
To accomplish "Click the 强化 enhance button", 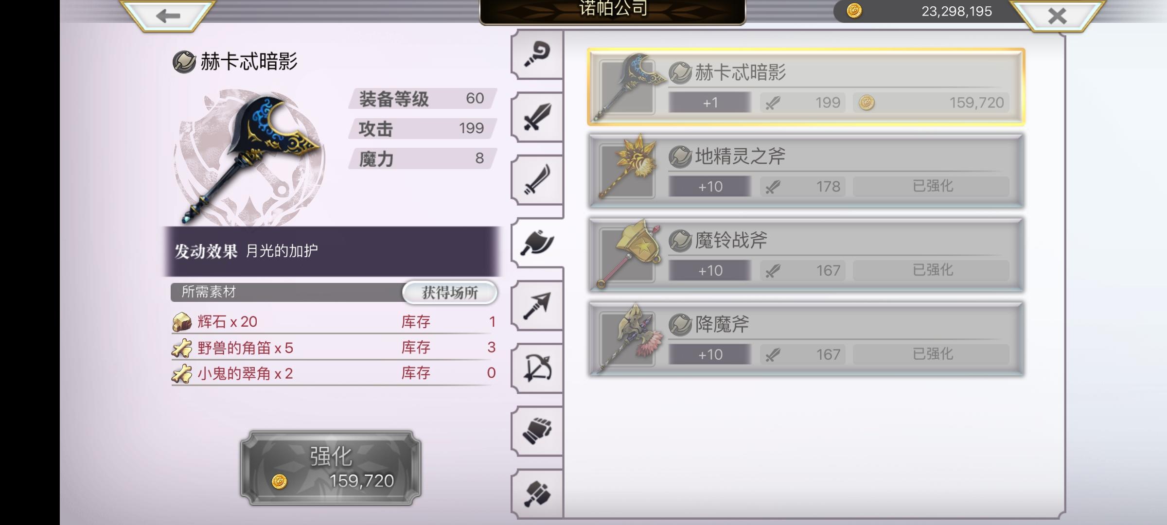I will pyautogui.click(x=331, y=468).
